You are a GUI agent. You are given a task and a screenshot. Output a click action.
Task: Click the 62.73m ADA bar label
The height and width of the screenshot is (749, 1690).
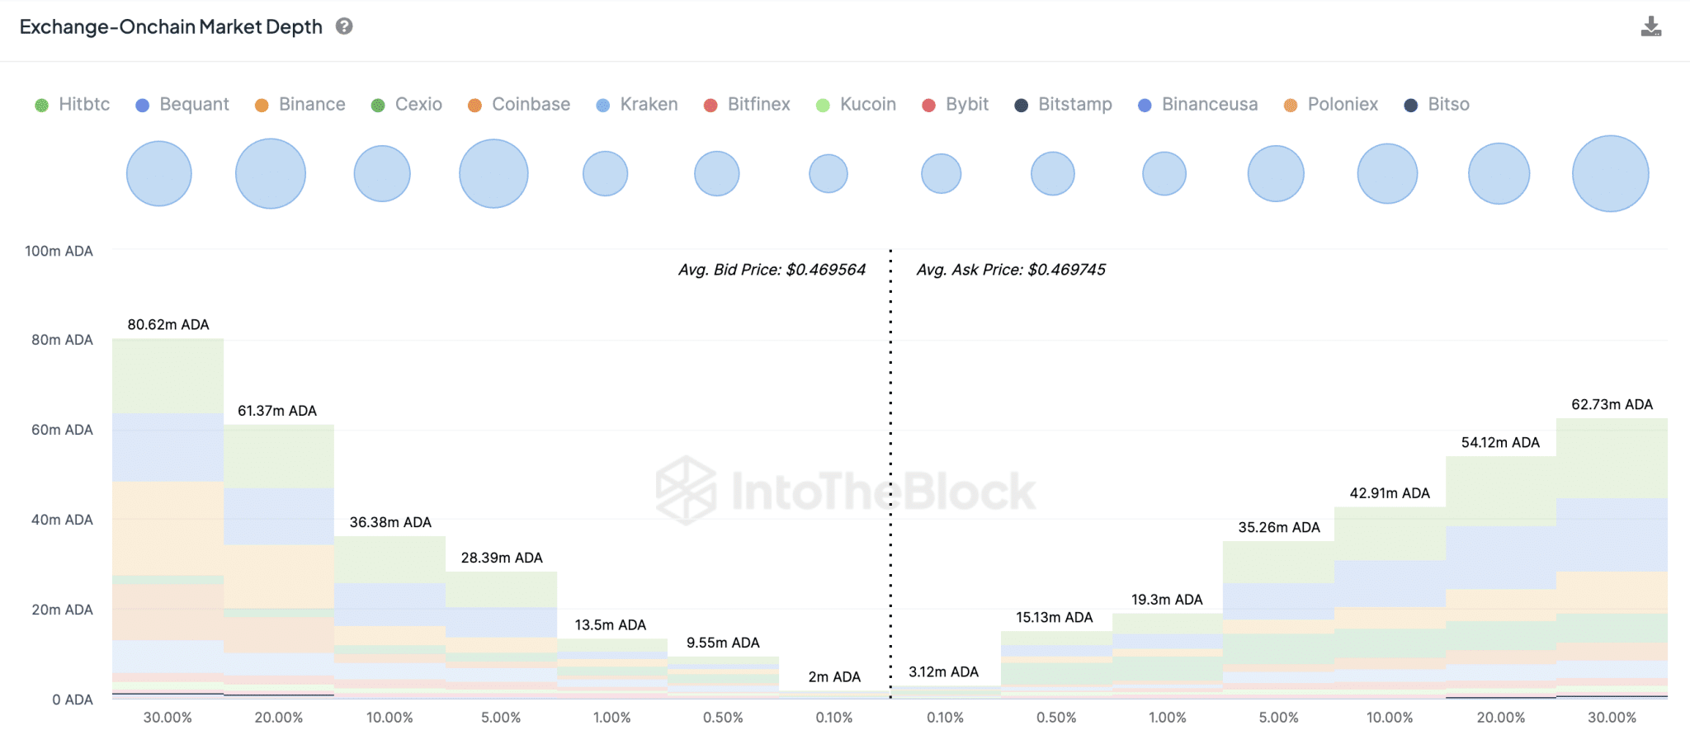click(x=1612, y=405)
